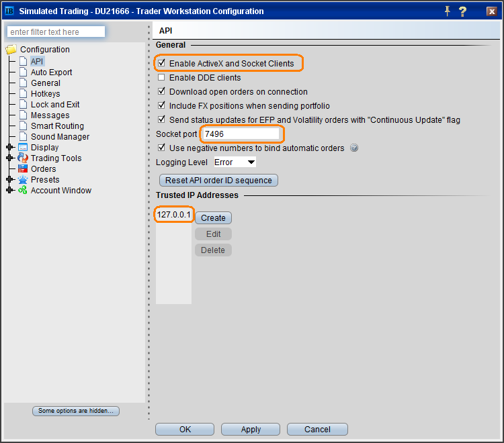Click Create trusted IP button
This screenshot has height=443, width=504.
[x=213, y=218]
